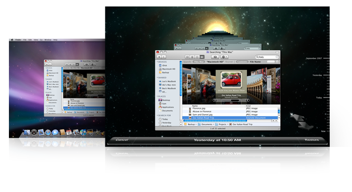The width and height of the screenshot is (352, 192).
Task: Click the Forward arrow in Time Machine Finder window
Action: (x=164, y=57)
